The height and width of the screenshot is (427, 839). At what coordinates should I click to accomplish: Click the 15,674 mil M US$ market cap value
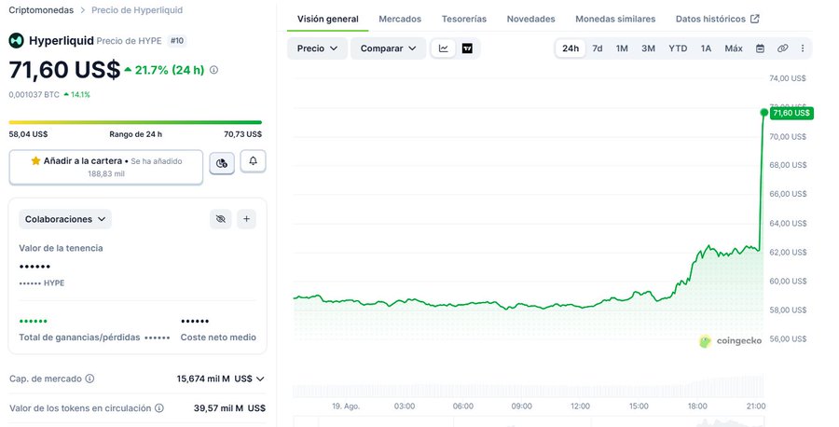point(214,379)
